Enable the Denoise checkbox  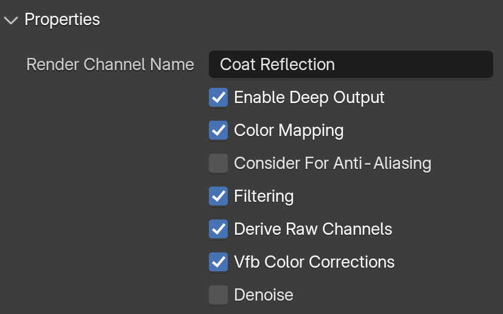click(218, 294)
